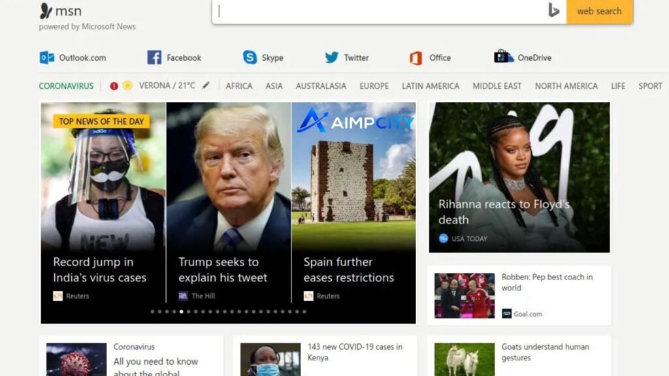This screenshot has width=669, height=376.
Task: Read 'Spain further eases restrictions' story
Action: (349, 270)
